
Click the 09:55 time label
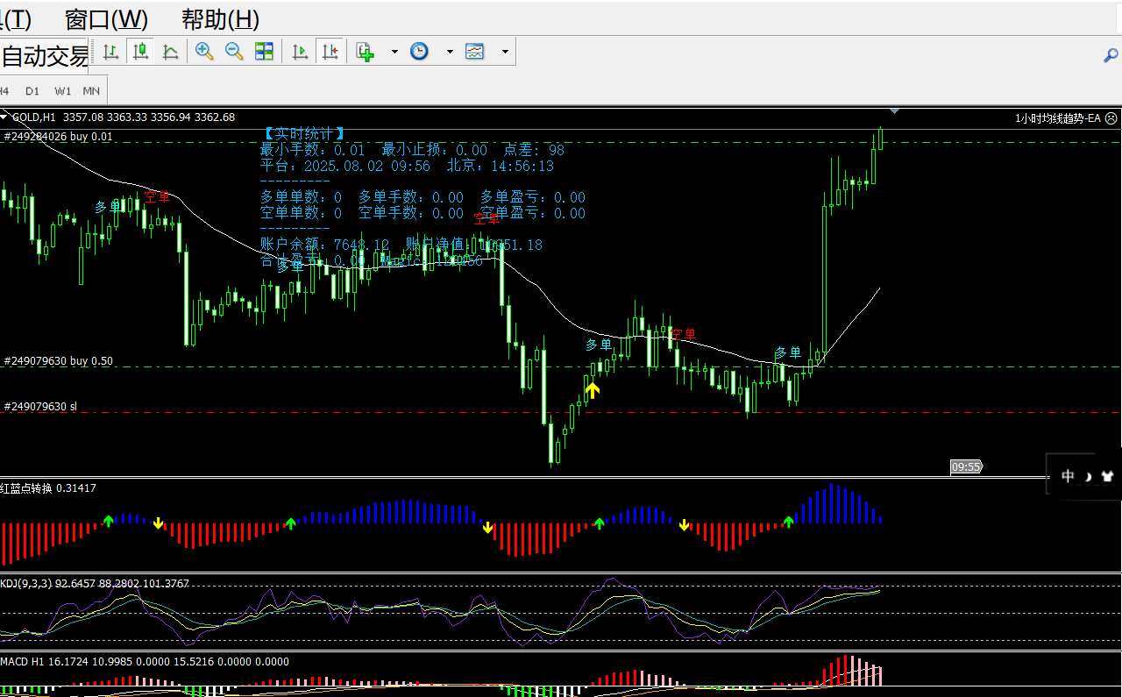[x=965, y=467]
